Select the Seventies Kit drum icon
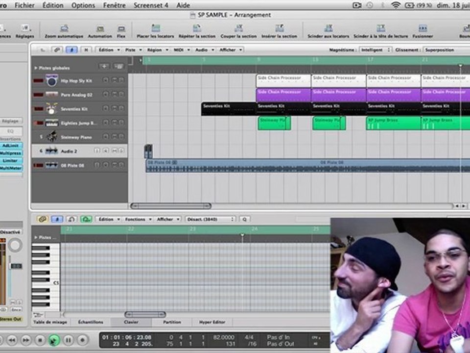 pos(51,109)
